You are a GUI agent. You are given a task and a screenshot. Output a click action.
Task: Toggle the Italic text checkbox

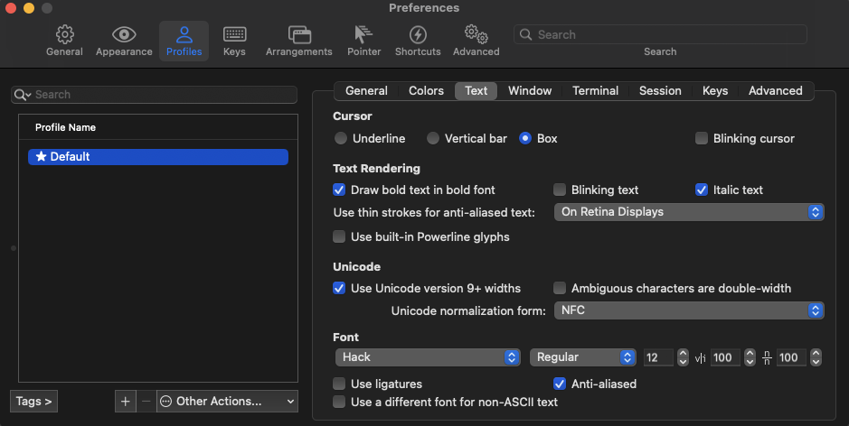tap(702, 190)
